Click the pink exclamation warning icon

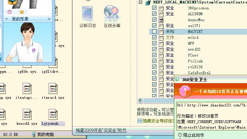(185, 91)
